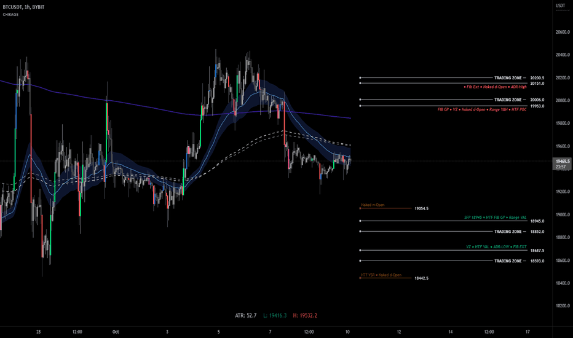The height and width of the screenshot is (338, 573).
Task: Click the 18800.0 price axis tick
Action: [563, 237]
